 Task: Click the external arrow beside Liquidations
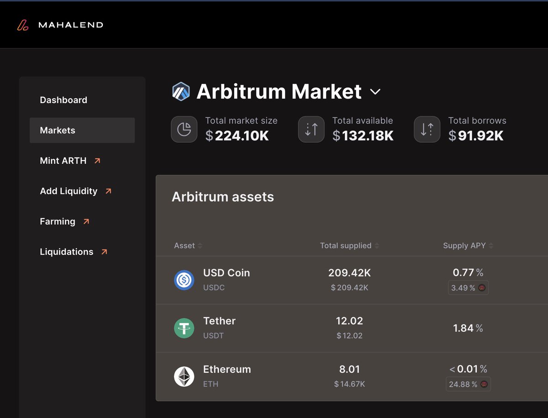[104, 252]
